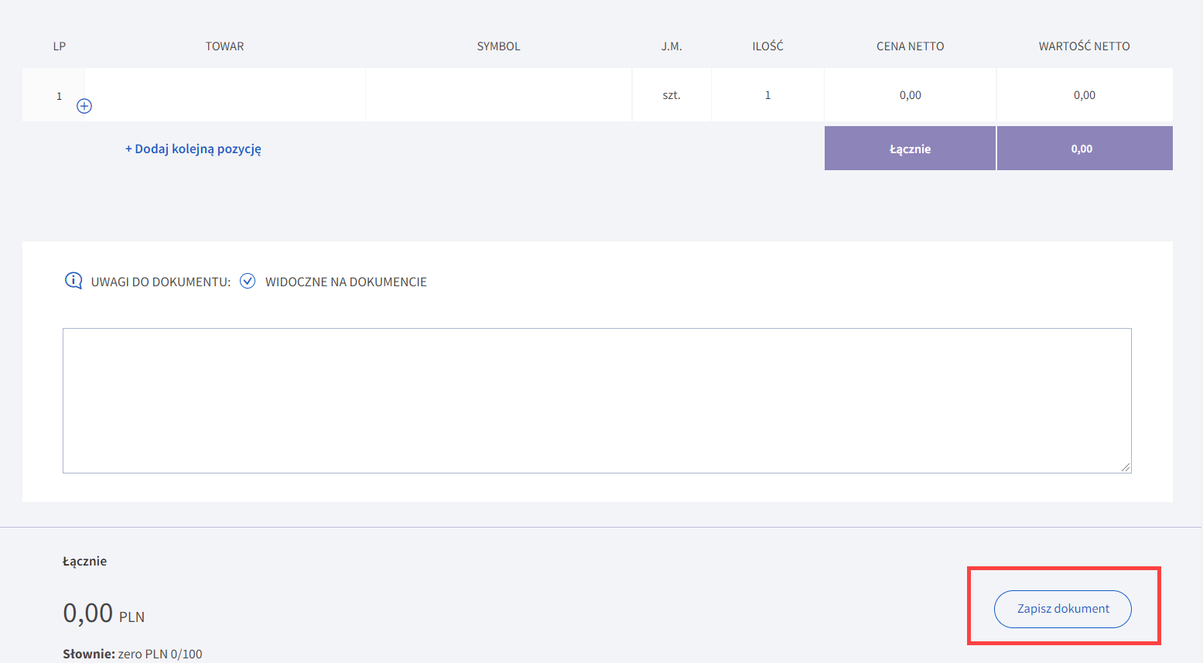Toggle the Widoczne na dokumencie checkbox
This screenshot has height=663, width=1203.
pyautogui.click(x=248, y=281)
